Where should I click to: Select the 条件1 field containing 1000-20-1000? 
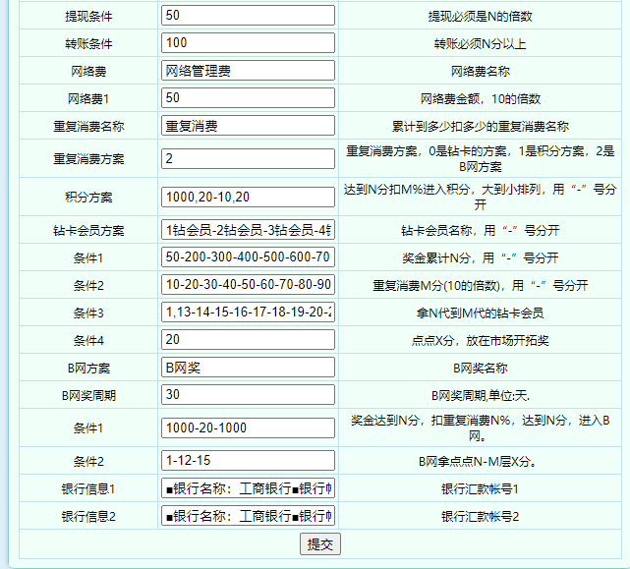(x=248, y=428)
